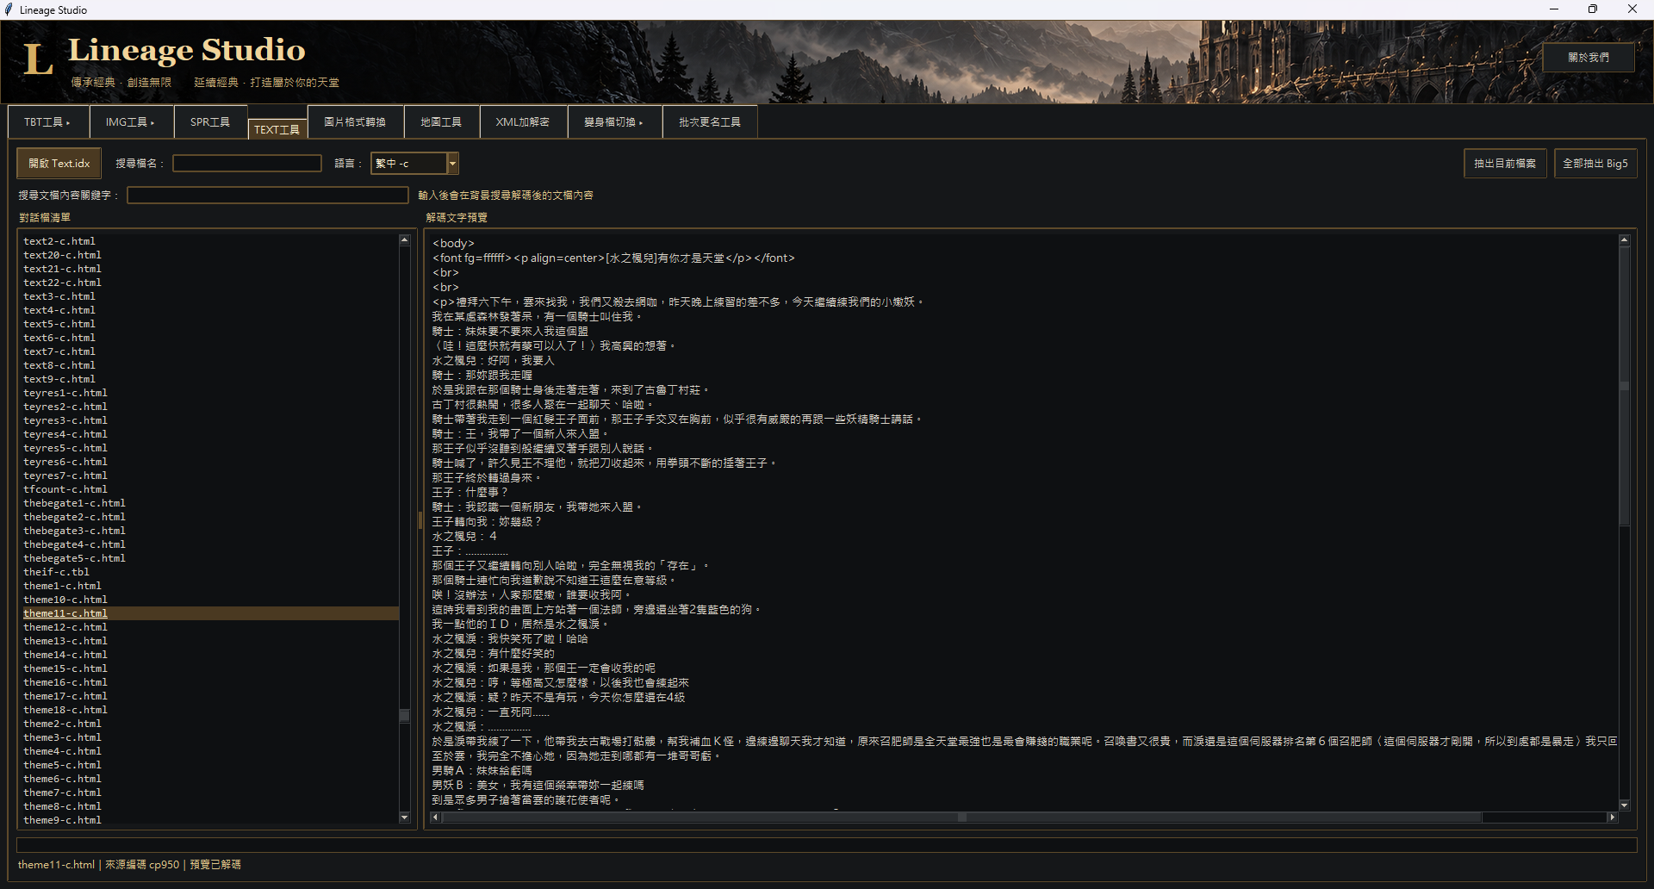Click the 開啟 Text.idx button
Image resolution: width=1654 pixels, height=889 pixels.
click(x=59, y=164)
